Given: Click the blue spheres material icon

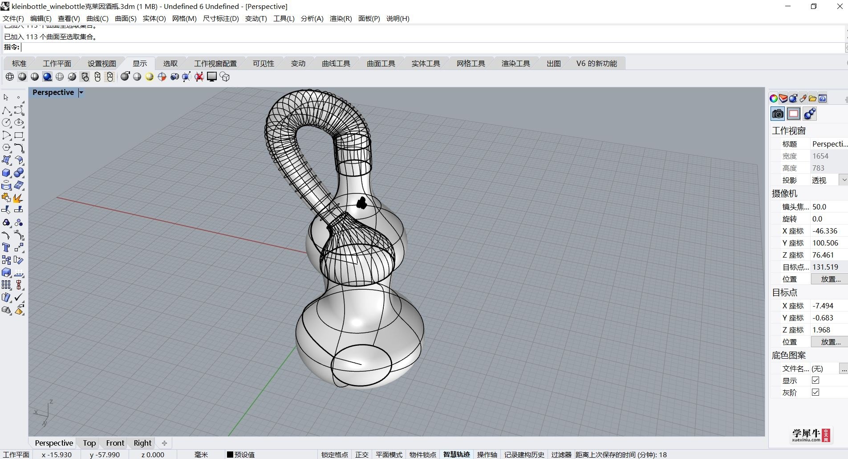Looking at the screenshot, I should pyautogui.click(x=810, y=114).
